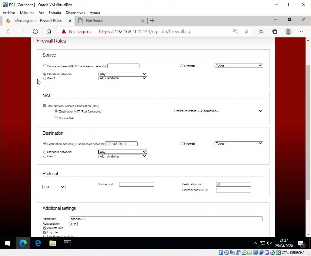The height and width of the screenshot is (256, 311).
Task: Open VirtualBox Máquina menu
Action: point(27,12)
